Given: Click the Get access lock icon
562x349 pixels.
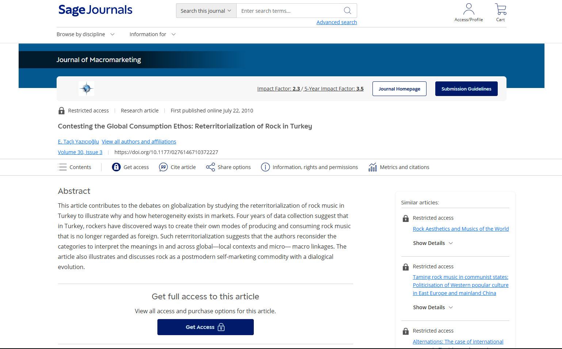Looking at the screenshot, I should (x=116, y=167).
